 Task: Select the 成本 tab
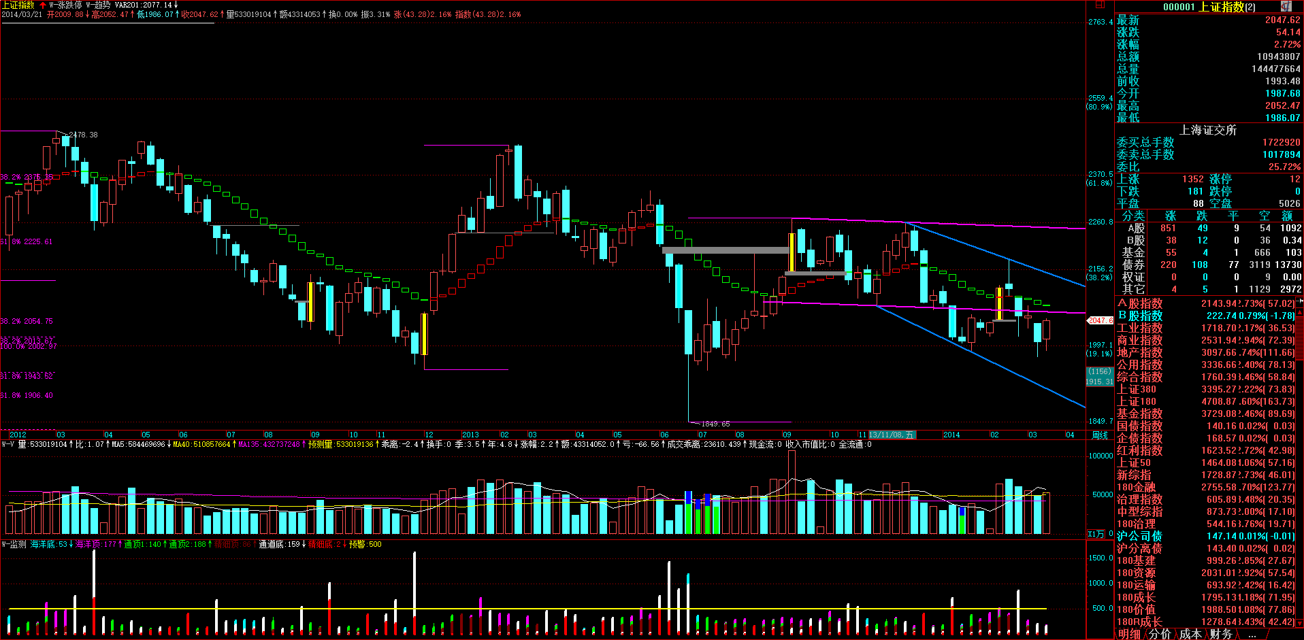pyautogui.click(x=1190, y=634)
